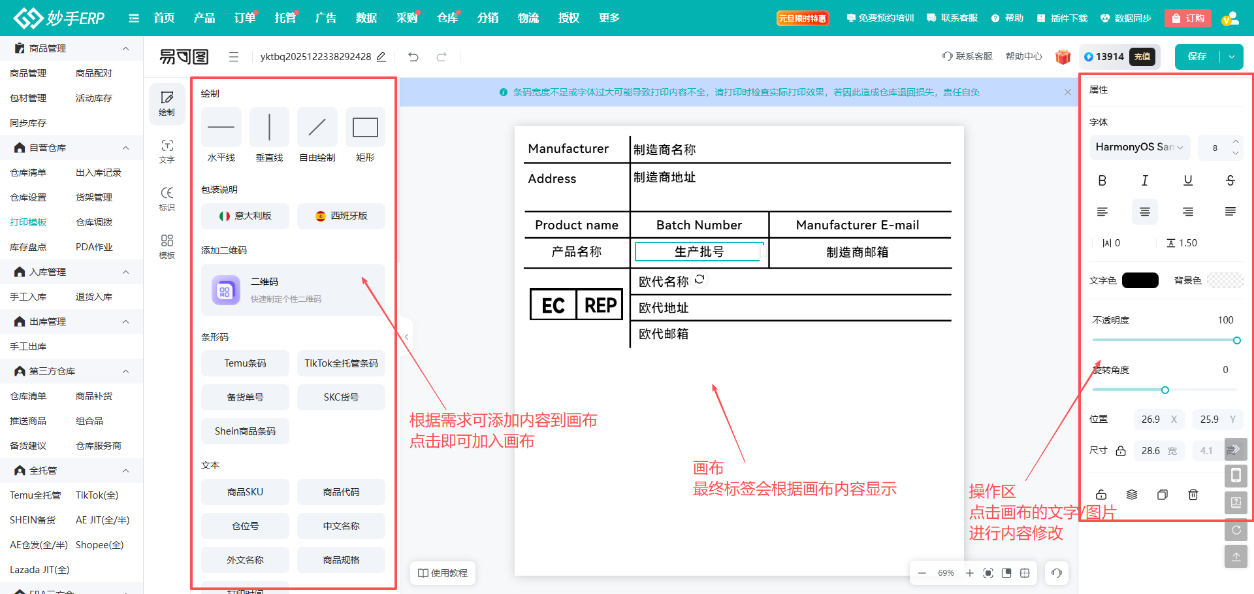
Task: Open the 更多 top menu
Action: (609, 18)
